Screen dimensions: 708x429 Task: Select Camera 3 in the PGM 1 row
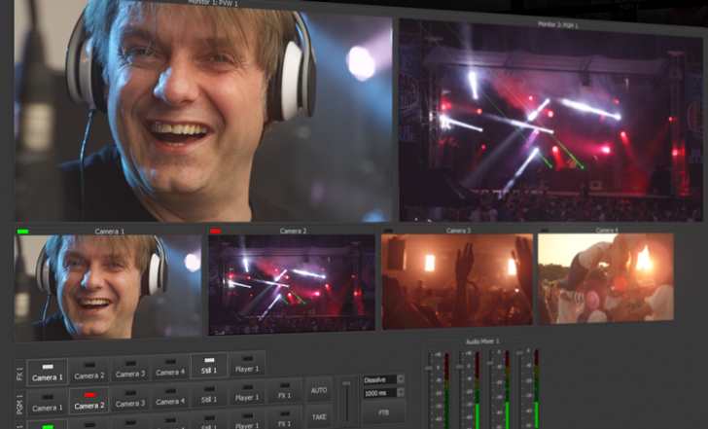[130, 398]
